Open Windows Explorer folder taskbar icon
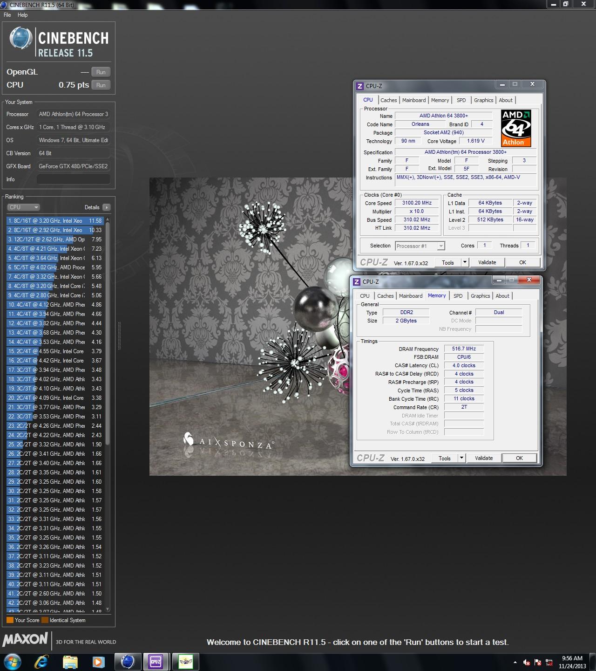This screenshot has height=671, width=596. point(70,662)
